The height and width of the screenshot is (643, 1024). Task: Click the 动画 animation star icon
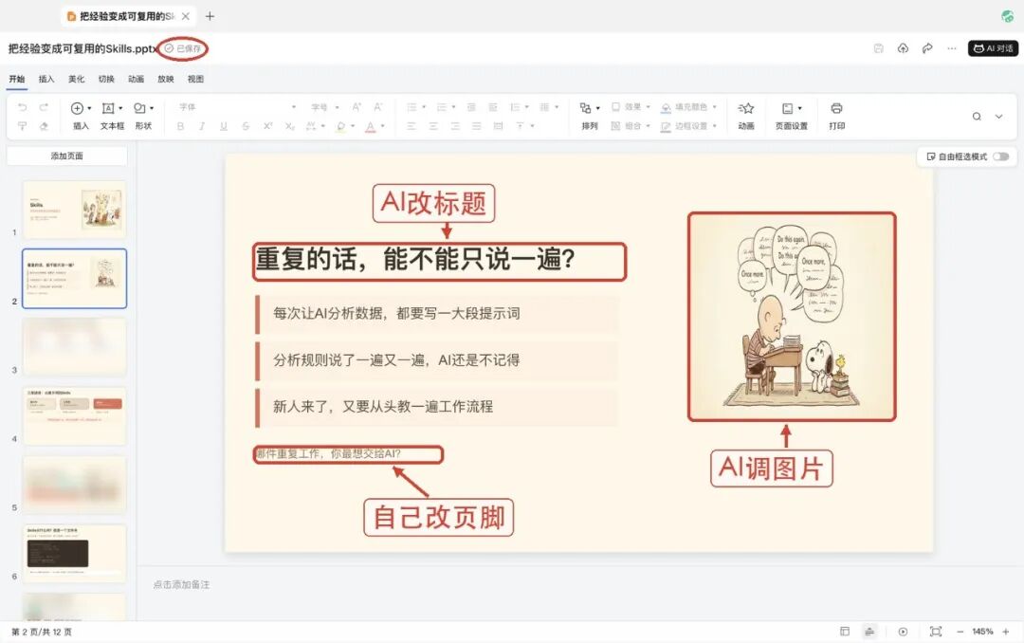(746, 108)
